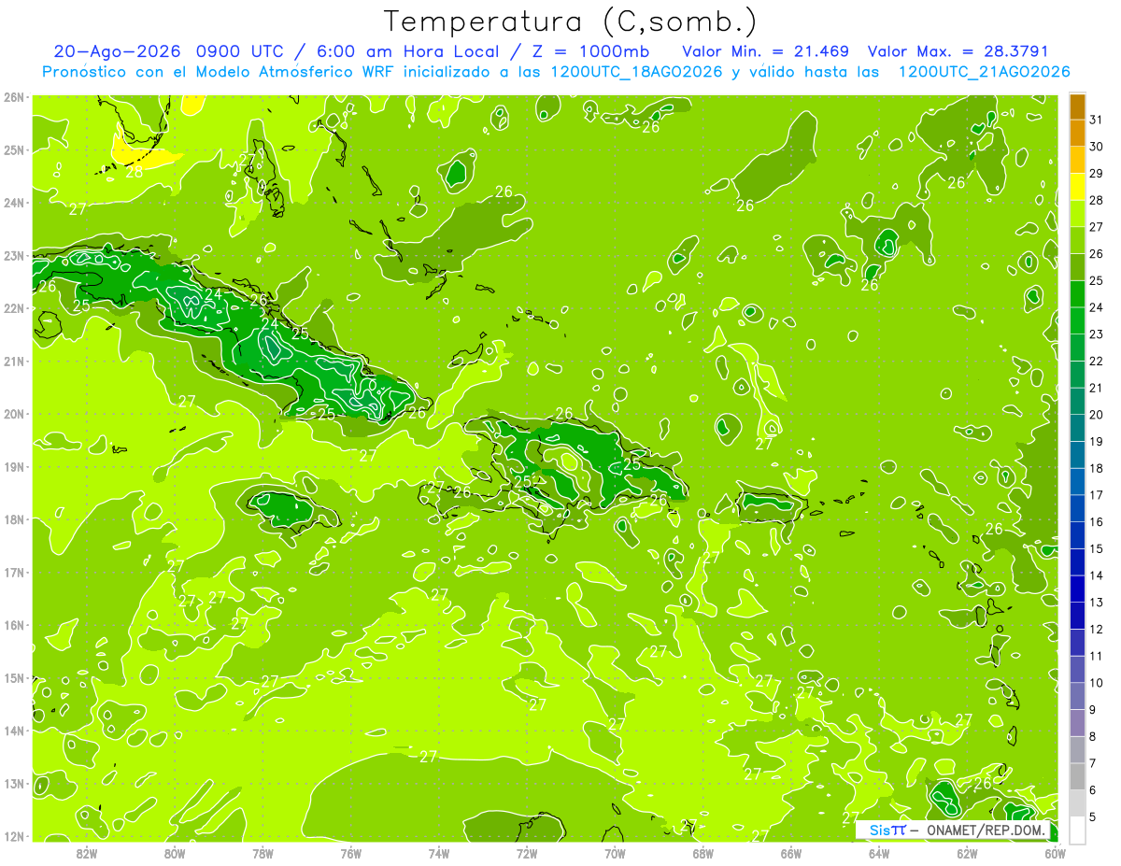The width and height of the screenshot is (1121, 866).
Task: Click the "28" contour label on the yellow patch
Action: (135, 171)
